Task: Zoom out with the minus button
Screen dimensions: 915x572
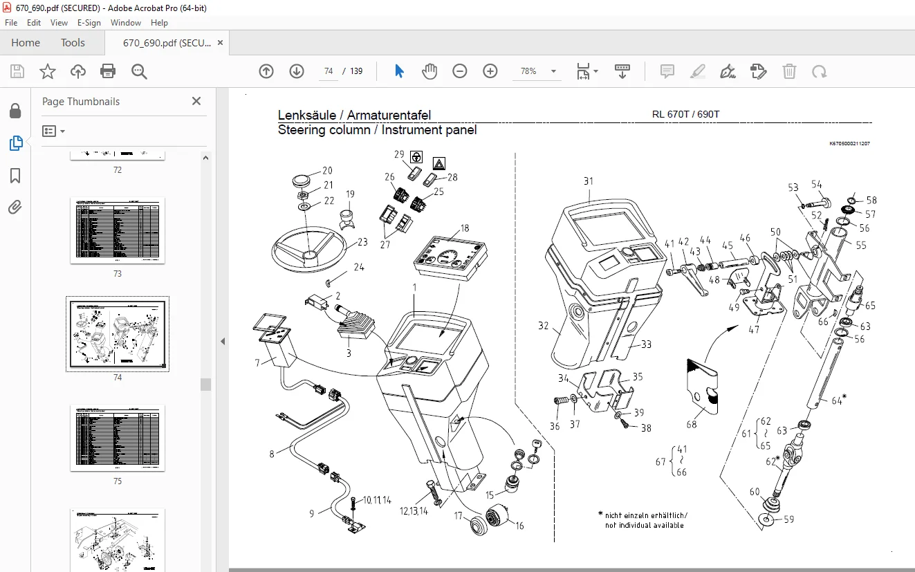Action: [460, 71]
